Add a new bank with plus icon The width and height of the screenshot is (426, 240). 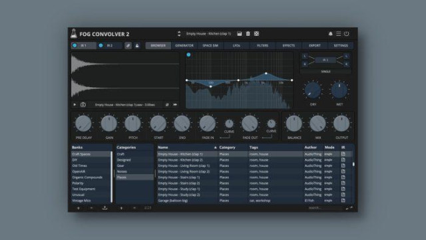point(79,208)
